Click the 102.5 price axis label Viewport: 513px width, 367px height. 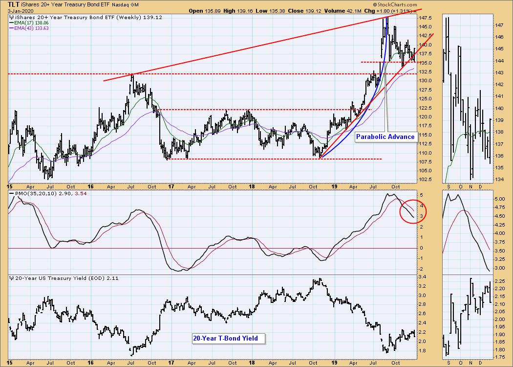pyautogui.click(x=425, y=180)
